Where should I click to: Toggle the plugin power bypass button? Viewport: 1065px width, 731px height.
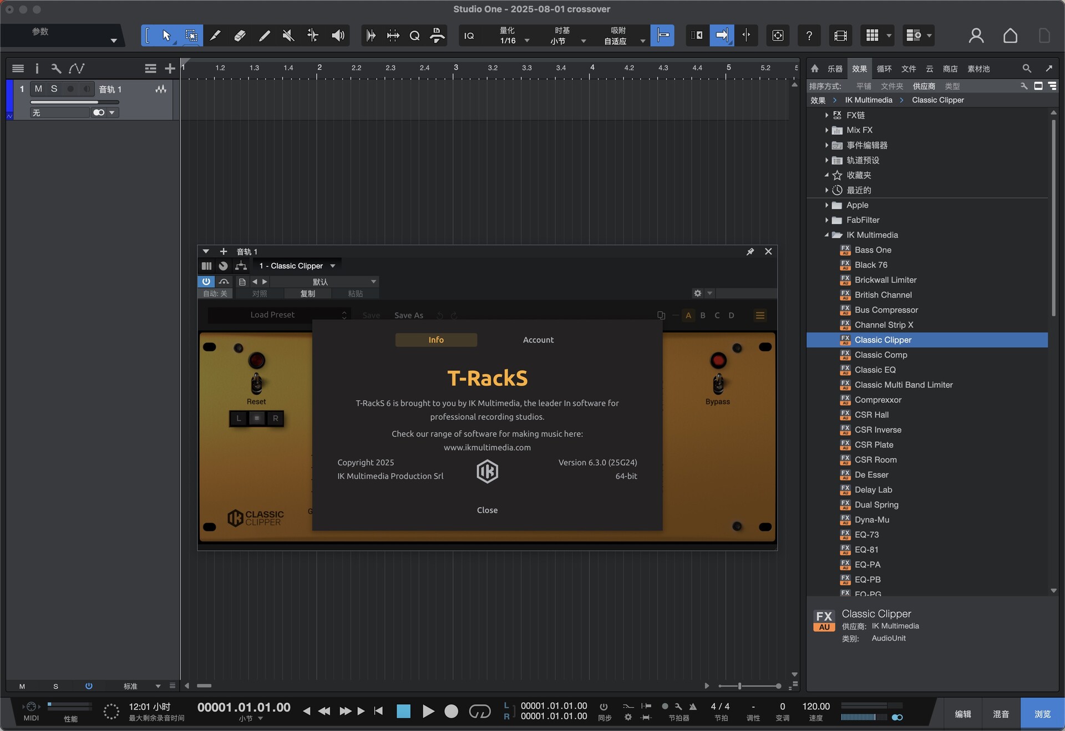point(206,282)
